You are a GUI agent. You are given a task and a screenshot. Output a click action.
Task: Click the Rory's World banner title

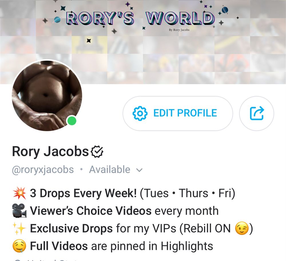(x=140, y=18)
